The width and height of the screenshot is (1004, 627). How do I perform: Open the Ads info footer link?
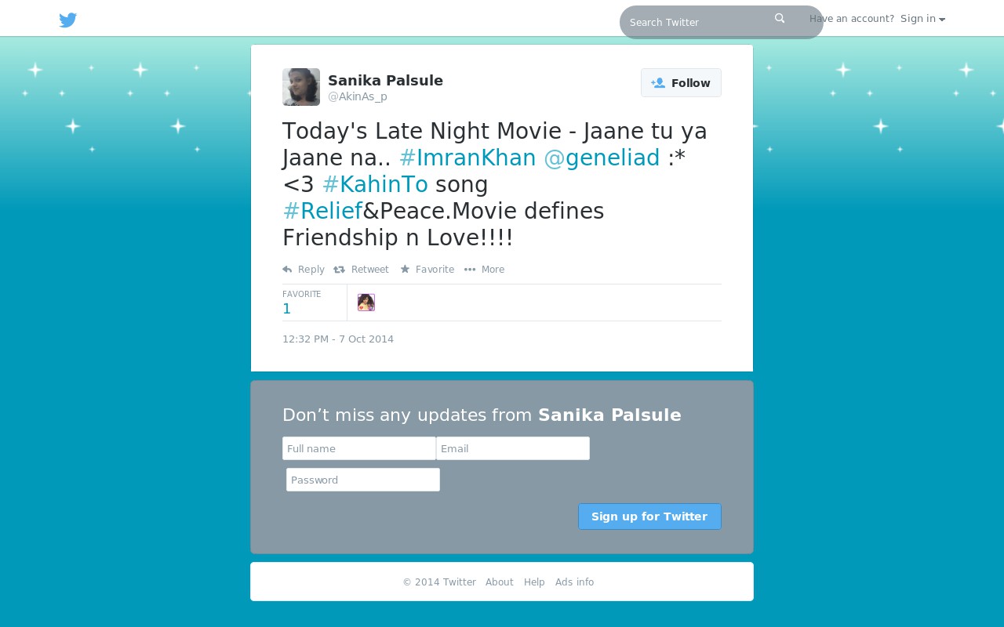[574, 582]
